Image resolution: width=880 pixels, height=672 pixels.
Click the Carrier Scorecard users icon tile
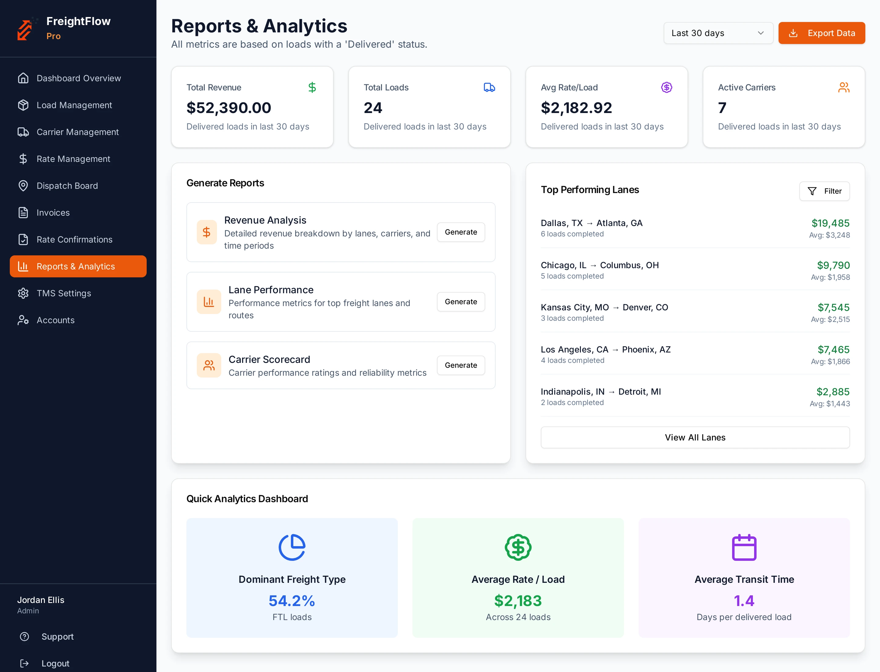click(x=209, y=365)
